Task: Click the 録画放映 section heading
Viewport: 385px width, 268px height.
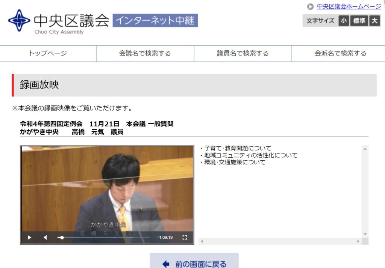Action: coord(39,85)
